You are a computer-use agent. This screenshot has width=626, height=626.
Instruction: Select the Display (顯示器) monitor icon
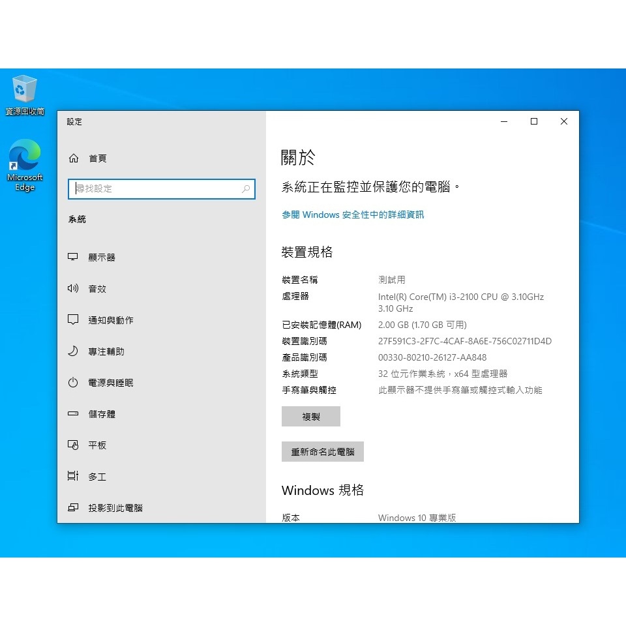point(73,258)
